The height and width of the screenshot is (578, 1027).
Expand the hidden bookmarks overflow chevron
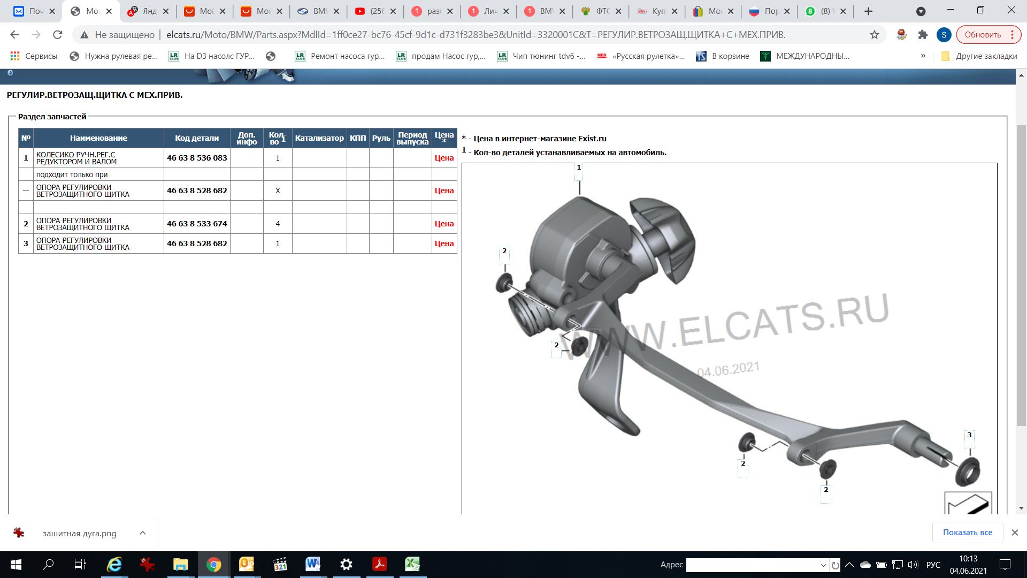pyautogui.click(x=923, y=56)
